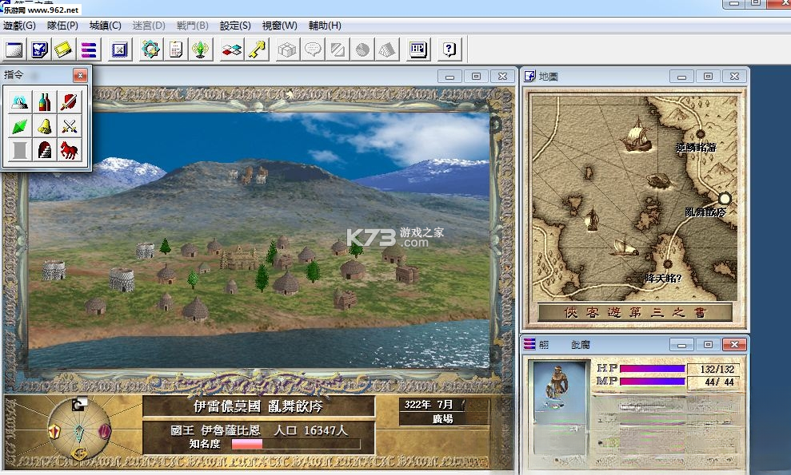Click the top compass direction marker
The image size is (791, 475).
click(79, 404)
